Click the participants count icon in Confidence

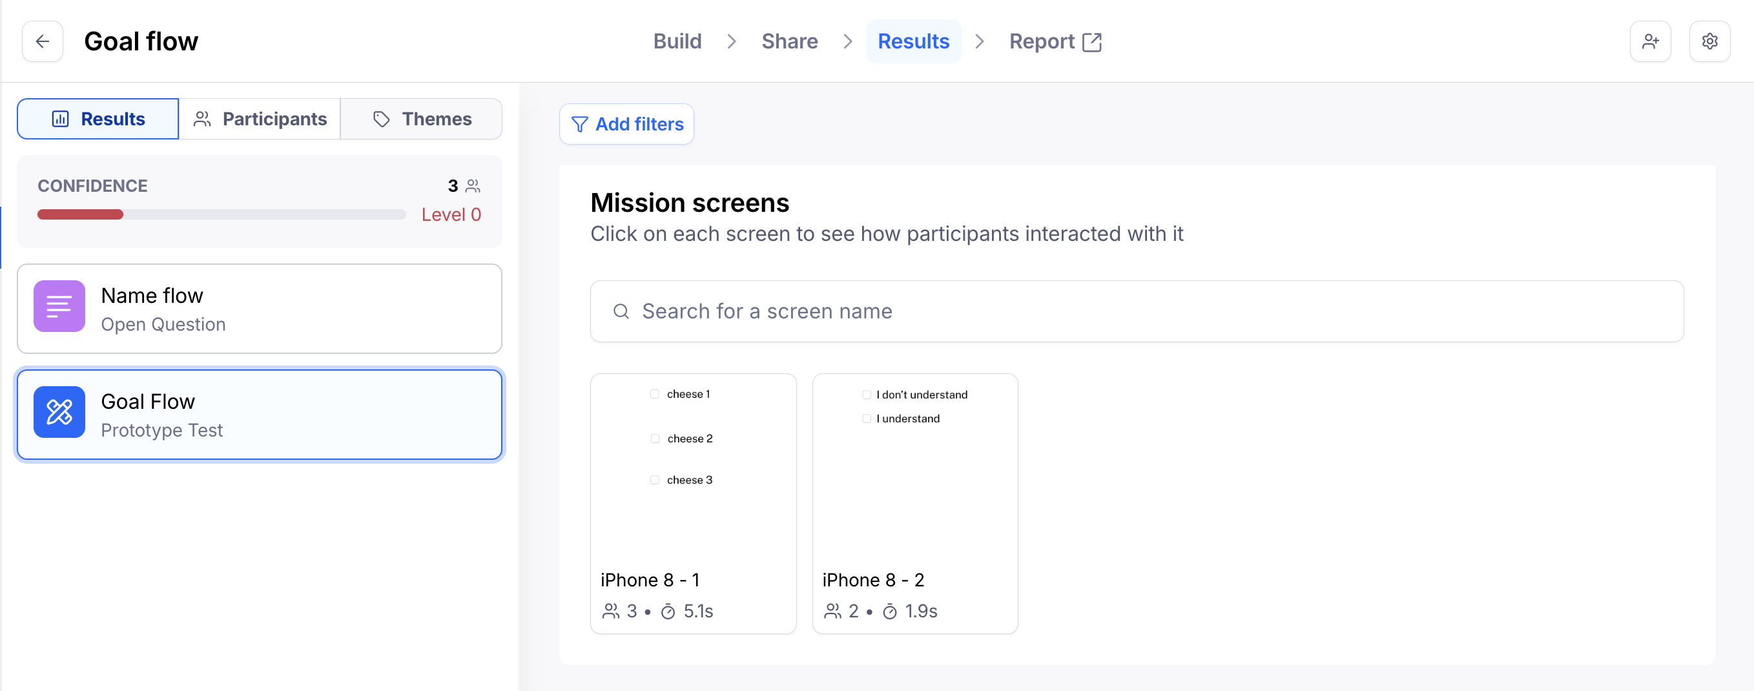pyautogui.click(x=473, y=186)
